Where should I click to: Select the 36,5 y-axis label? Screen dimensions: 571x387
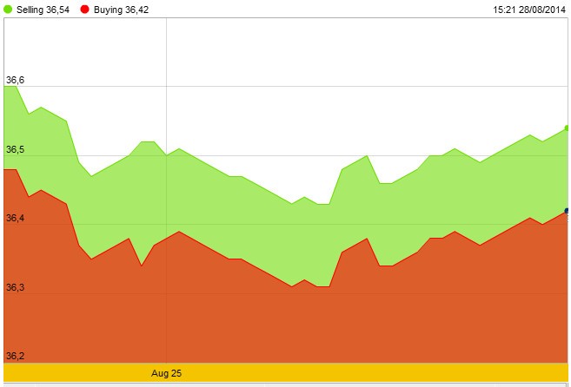point(16,150)
